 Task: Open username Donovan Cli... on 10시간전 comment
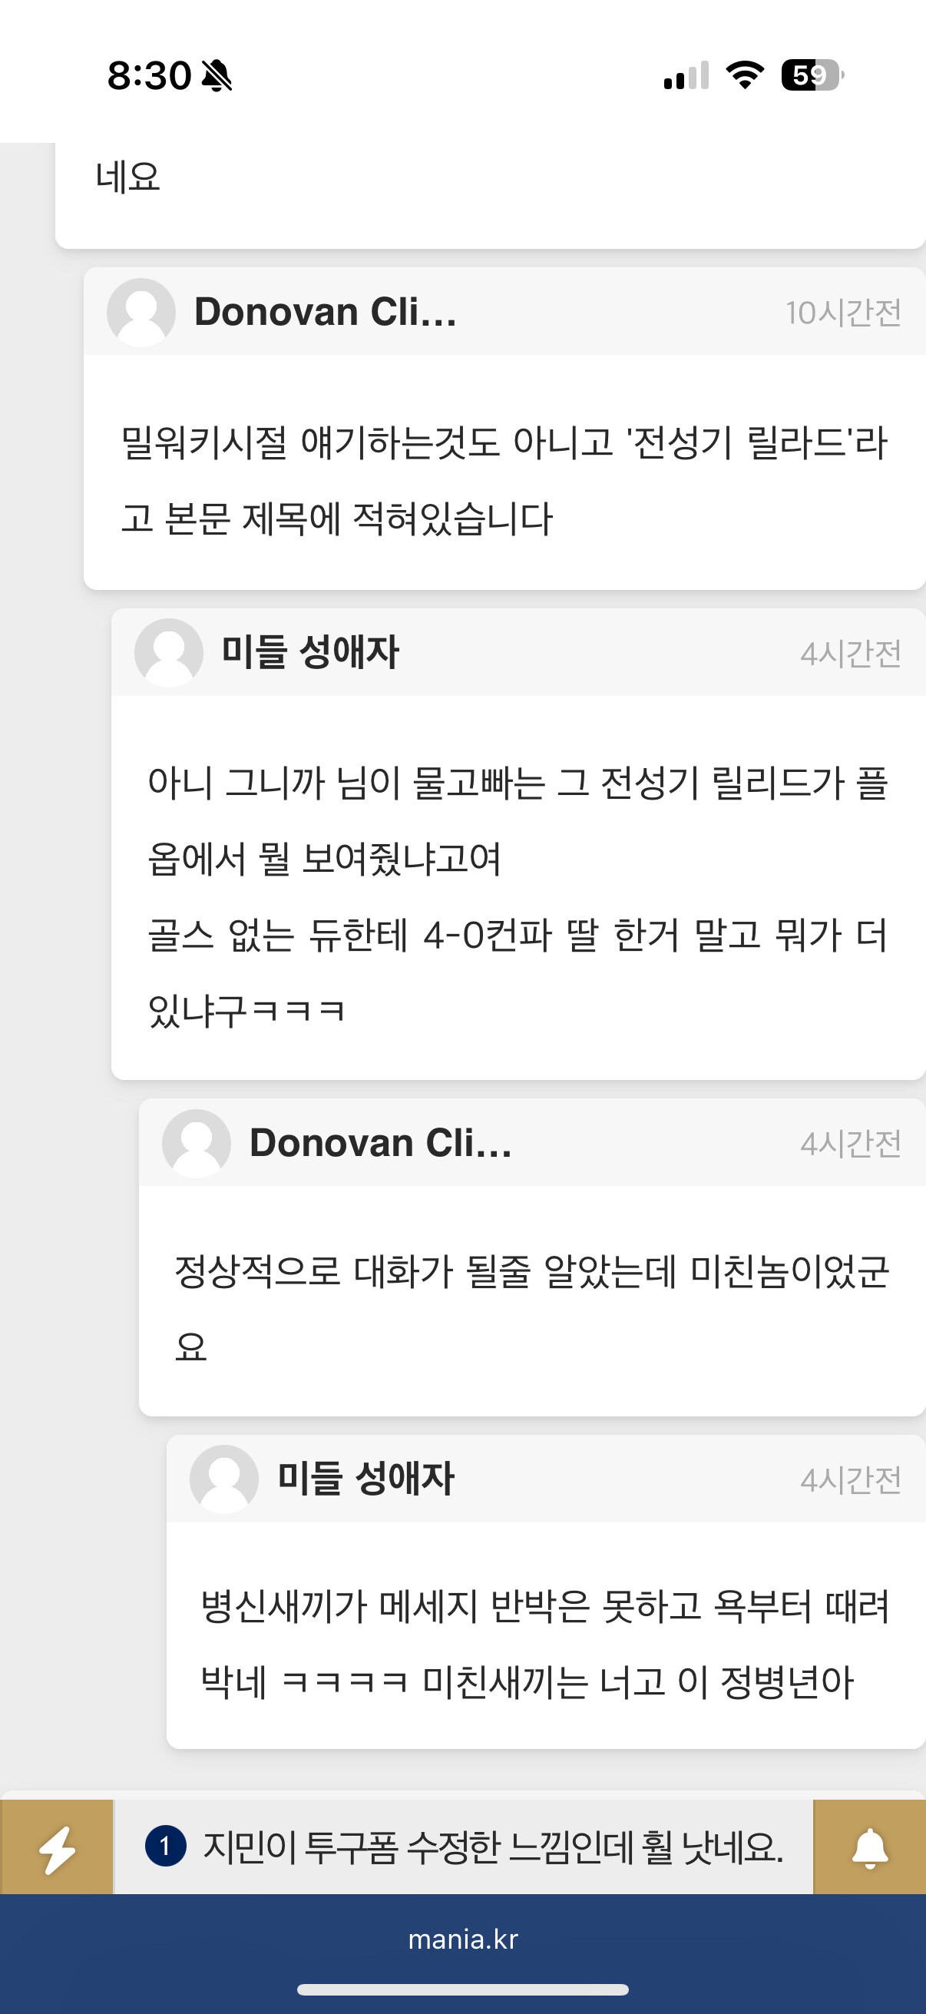click(325, 312)
